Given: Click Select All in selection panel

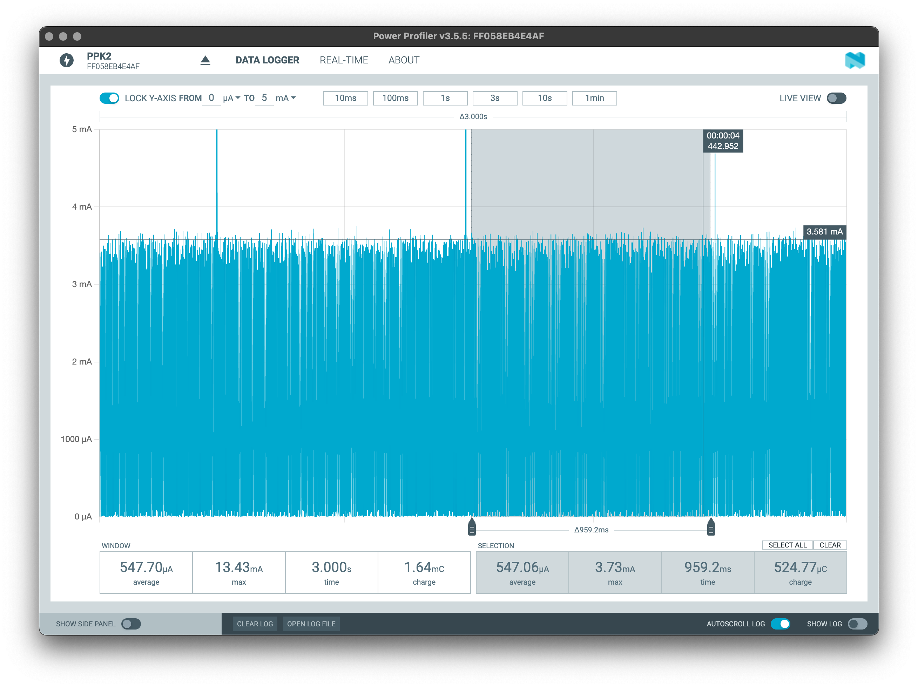Looking at the screenshot, I should (787, 545).
